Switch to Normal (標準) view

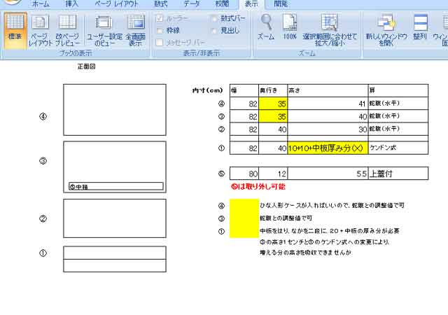click(x=15, y=30)
